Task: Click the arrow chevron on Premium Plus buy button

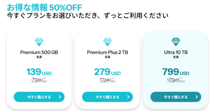Action: [128, 97]
